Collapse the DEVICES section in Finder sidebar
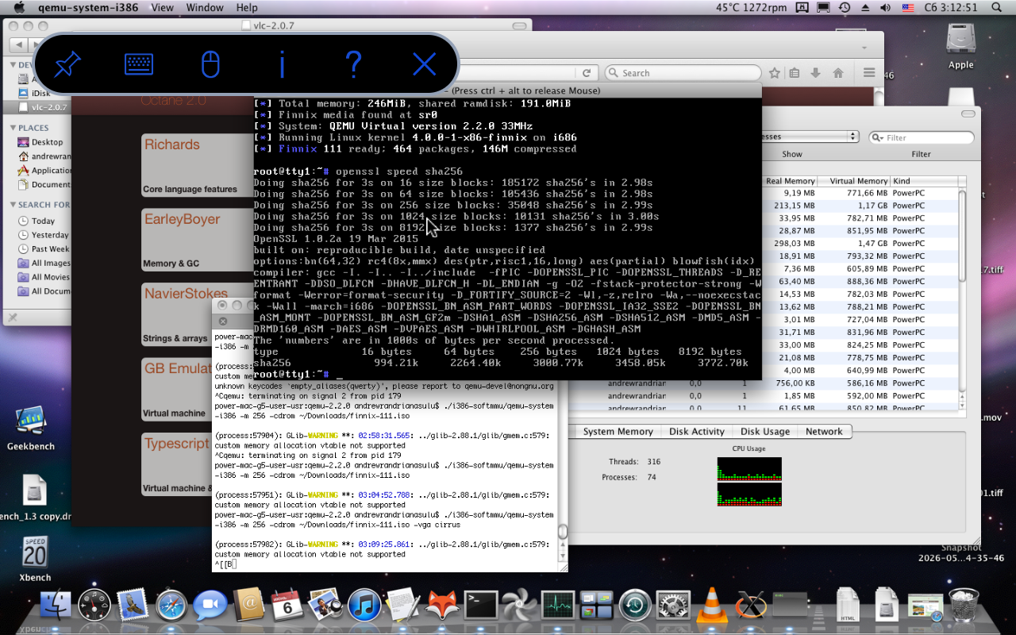1016x635 pixels. (x=13, y=64)
